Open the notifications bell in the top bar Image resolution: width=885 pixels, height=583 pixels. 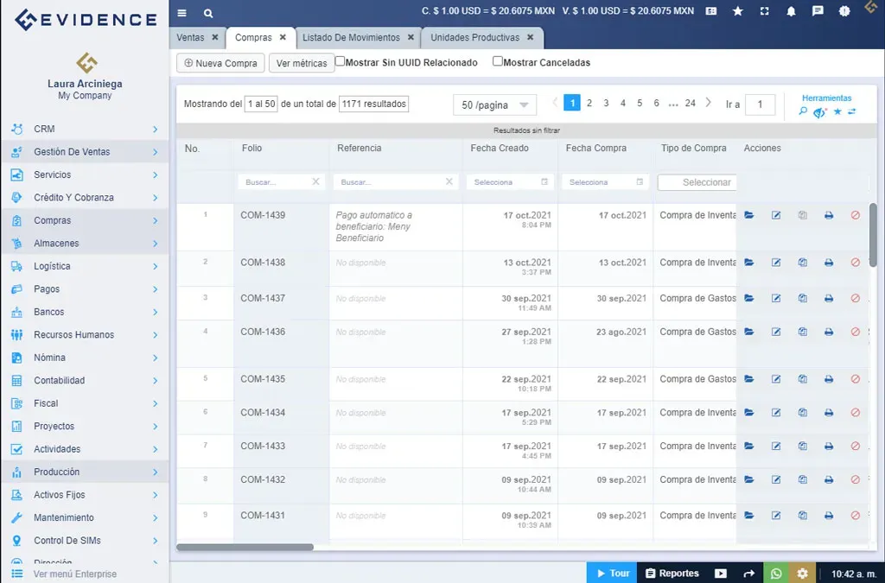coord(791,13)
